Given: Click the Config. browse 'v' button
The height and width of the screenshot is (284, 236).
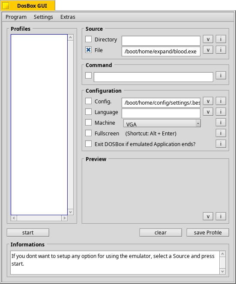Looking at the screenshot, I should 208,101.
